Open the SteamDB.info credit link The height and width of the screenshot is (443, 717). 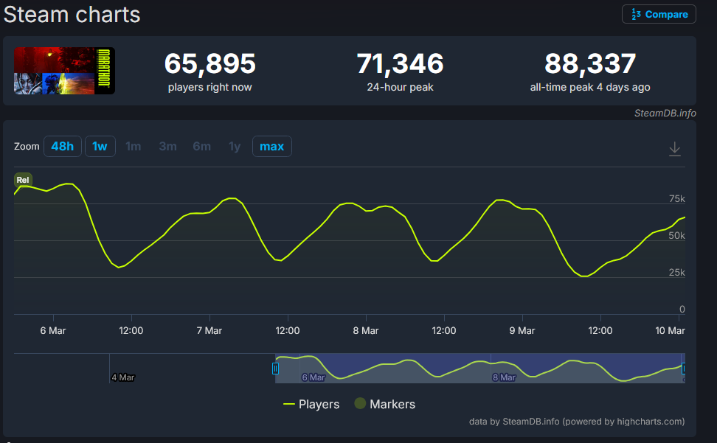(x=665, y=114)
